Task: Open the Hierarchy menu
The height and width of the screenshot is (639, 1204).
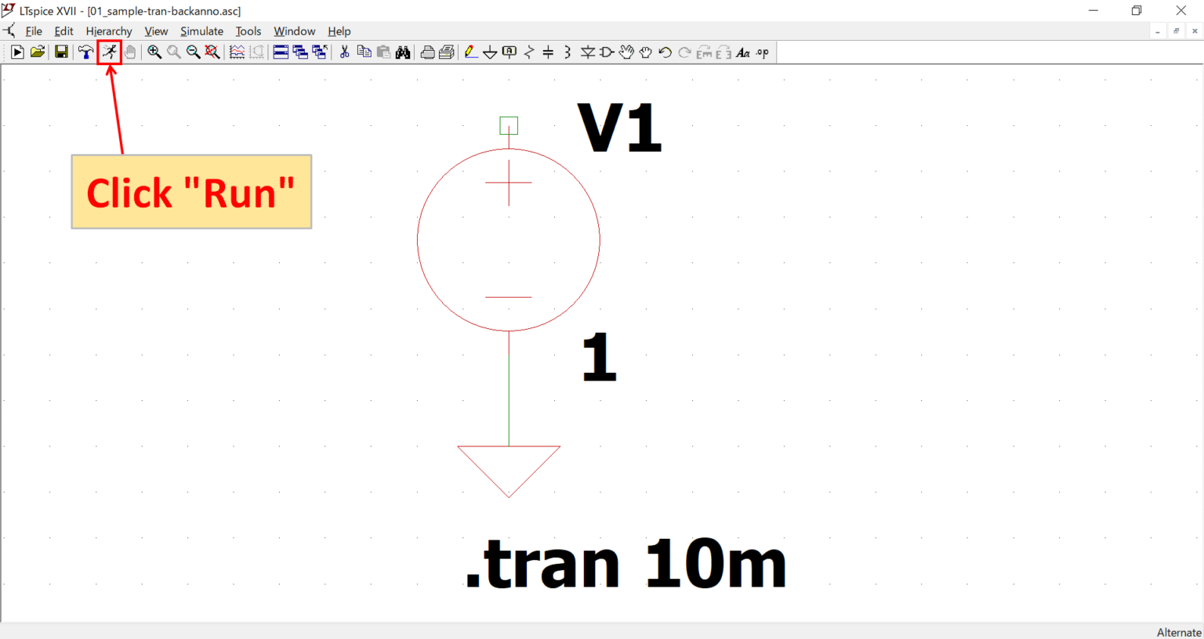Action: [x=109, y=31]
